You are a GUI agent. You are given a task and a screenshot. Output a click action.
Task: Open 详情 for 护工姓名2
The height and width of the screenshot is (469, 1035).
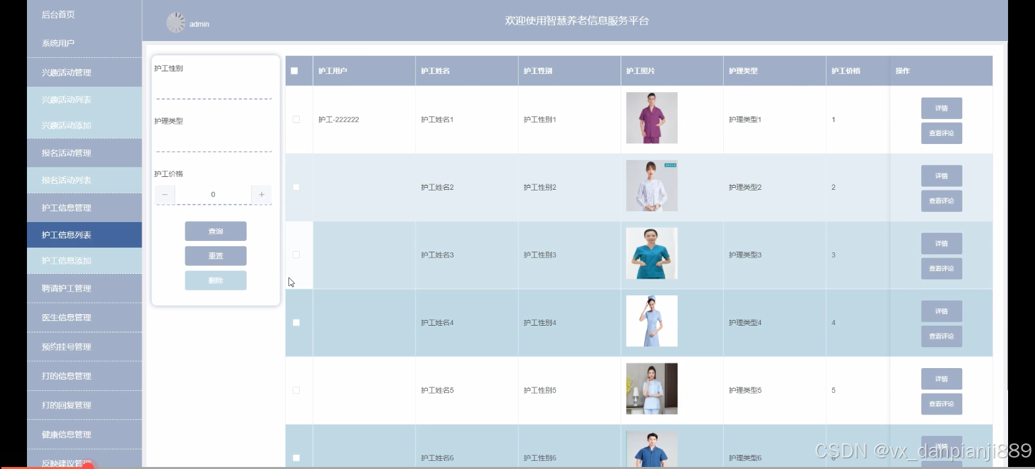[x=941, y=176]
